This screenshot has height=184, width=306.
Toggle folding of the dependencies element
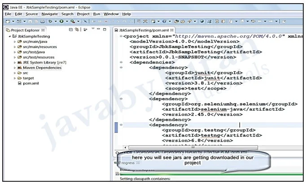click(x=121, y=62)
